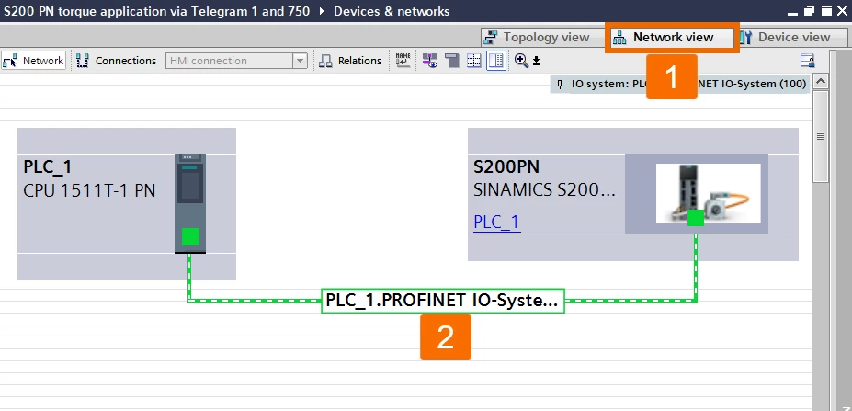The height and width of the screenshot is (411, 852).
Task: Click S200PN green PROFINET port
Action: point(696,218)
